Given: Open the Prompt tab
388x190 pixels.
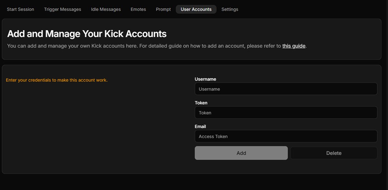Looking at the screenshot, I should 163,9.
